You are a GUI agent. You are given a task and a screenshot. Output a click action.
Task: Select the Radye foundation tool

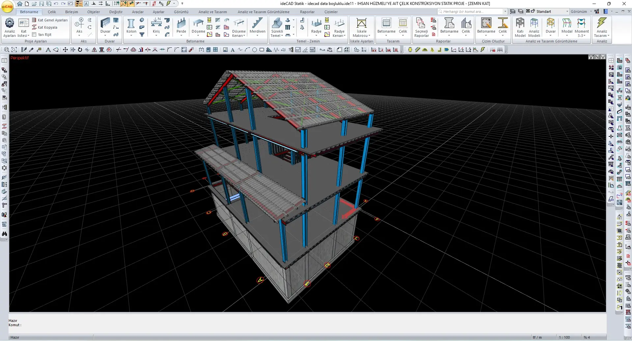click(316, 26)
